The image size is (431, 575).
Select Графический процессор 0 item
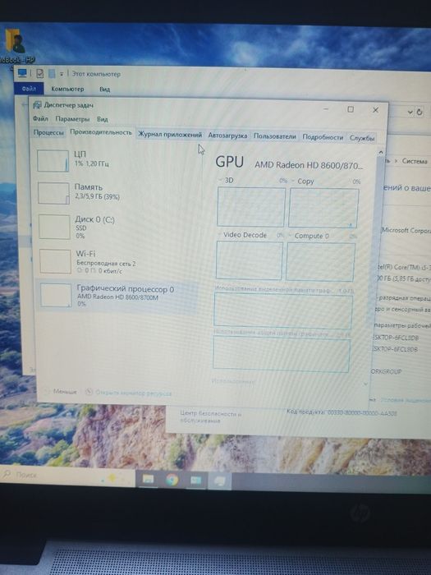pyautogui.click(x=118, y=296)
